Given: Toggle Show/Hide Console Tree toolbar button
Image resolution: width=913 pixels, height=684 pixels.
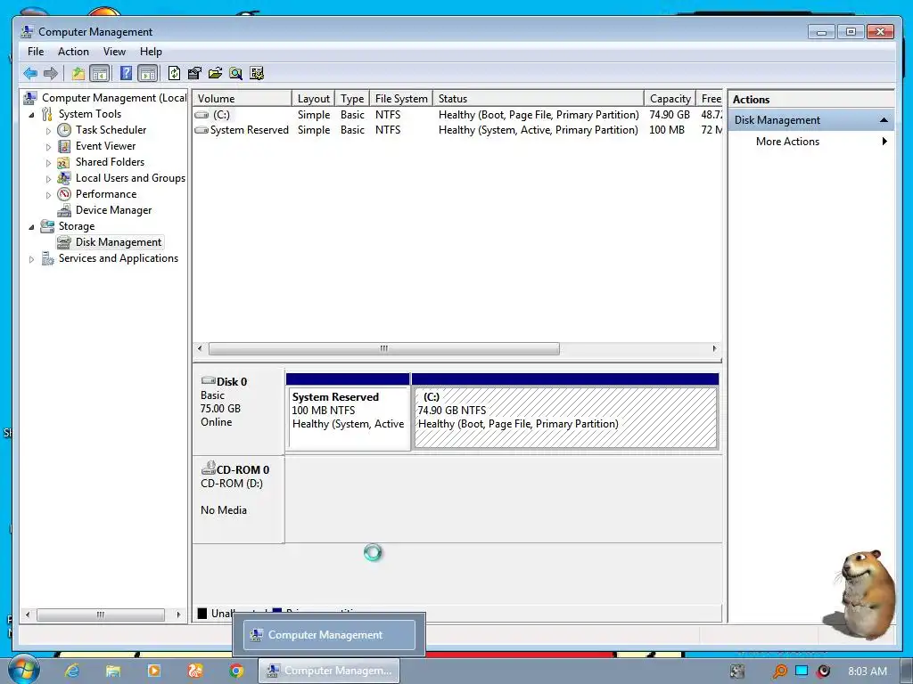Looking at the screenshot, I should (x=100, y=73).
